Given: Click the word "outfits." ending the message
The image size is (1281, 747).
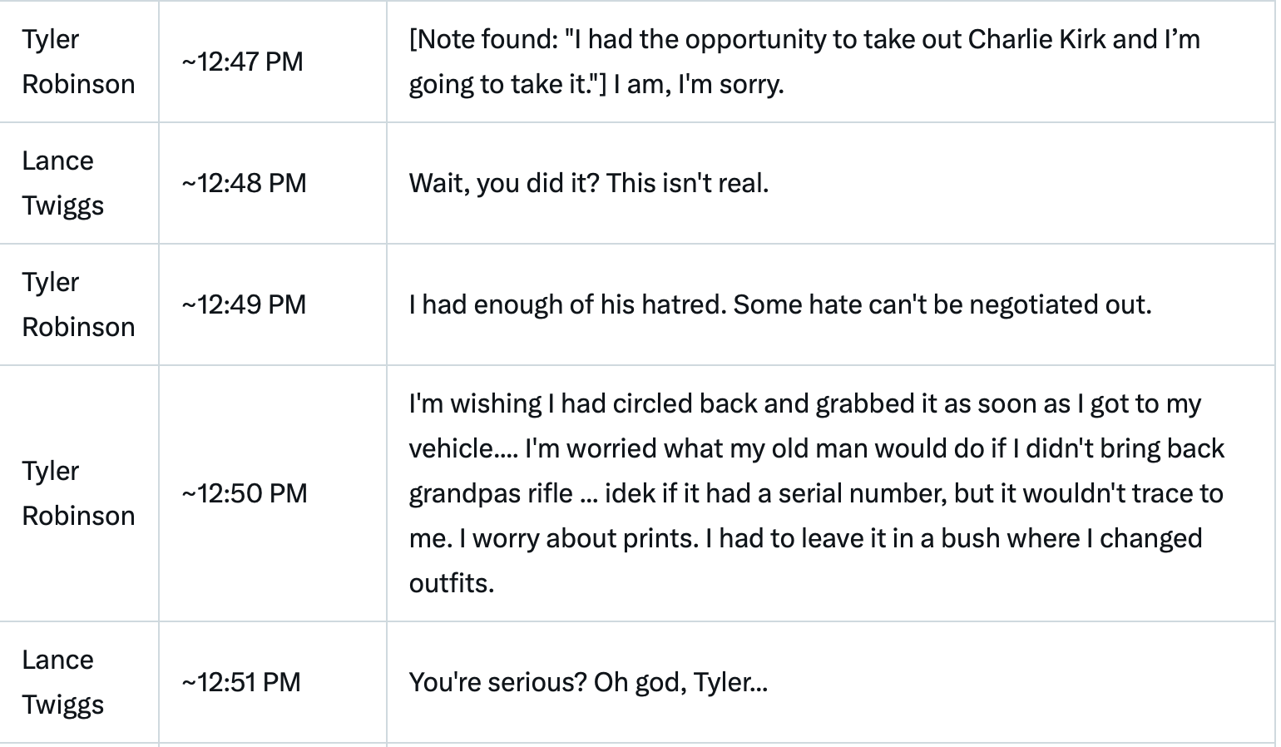Looking at the screenshot, I should coord(452,583).
